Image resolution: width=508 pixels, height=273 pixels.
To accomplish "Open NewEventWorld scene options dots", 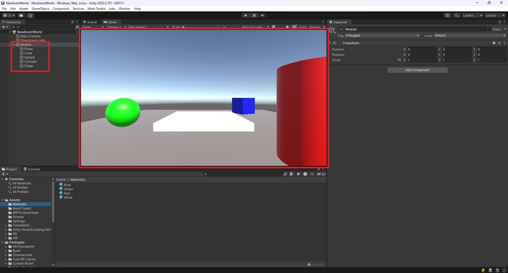I will [77, 32].
